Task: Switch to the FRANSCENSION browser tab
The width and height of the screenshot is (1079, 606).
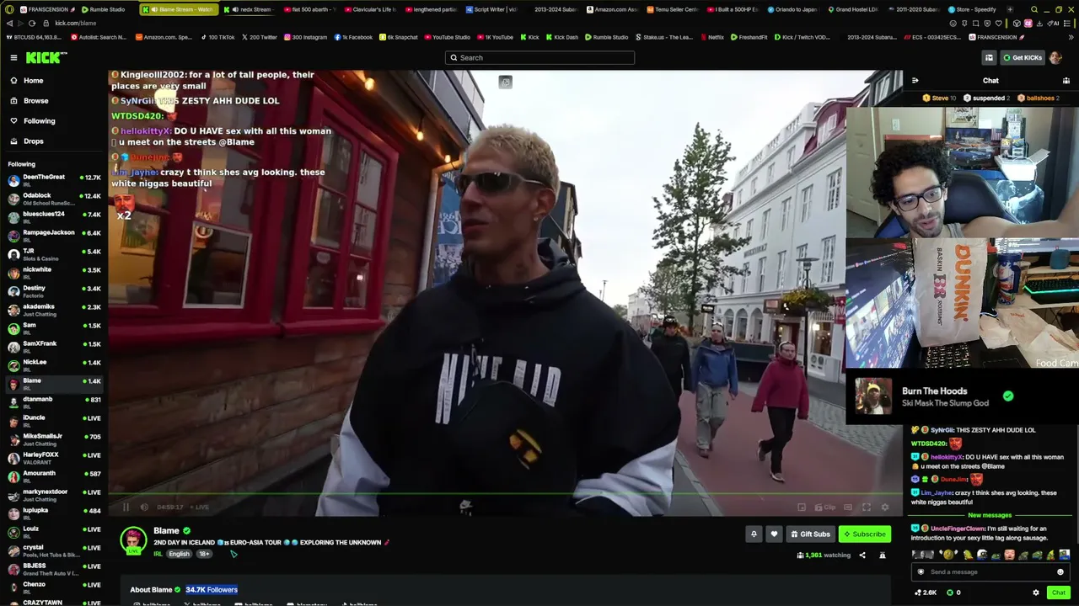Action: 46,9
